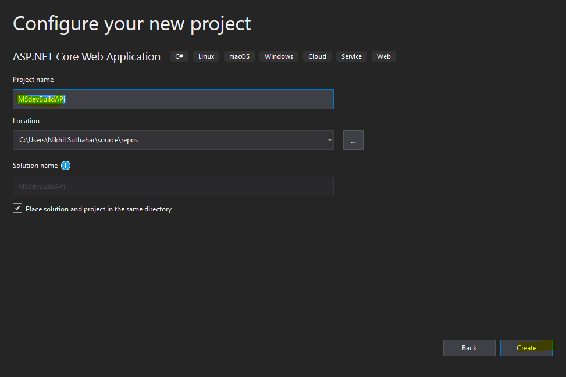Image resolution: width=566 pixels, height=377 pixels.
Task: Click inside the Project name field
Action: click(x=173, y=99)
